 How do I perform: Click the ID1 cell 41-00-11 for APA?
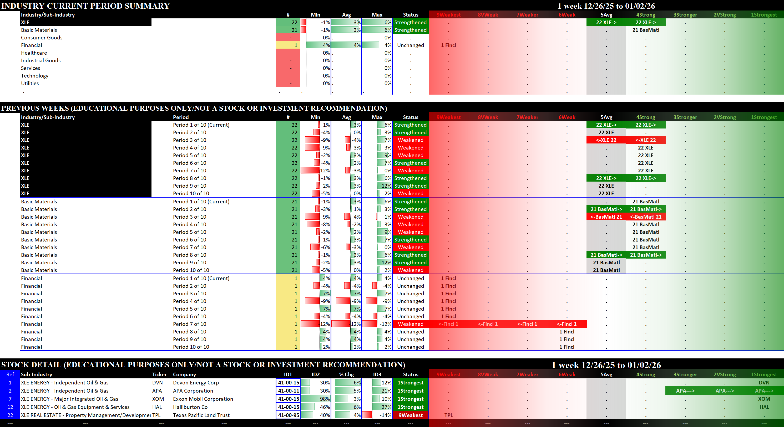(x=288, y=391)
